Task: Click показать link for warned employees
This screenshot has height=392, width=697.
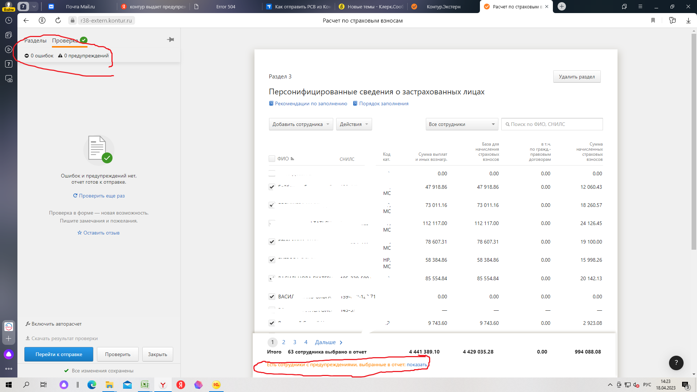Action: (x=417, y=364)
